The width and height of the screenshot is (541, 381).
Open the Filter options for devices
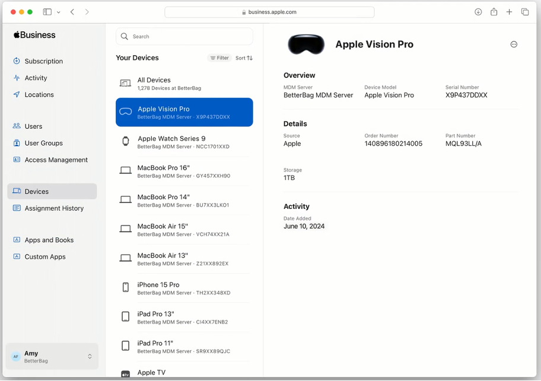(x=219, y=58)
